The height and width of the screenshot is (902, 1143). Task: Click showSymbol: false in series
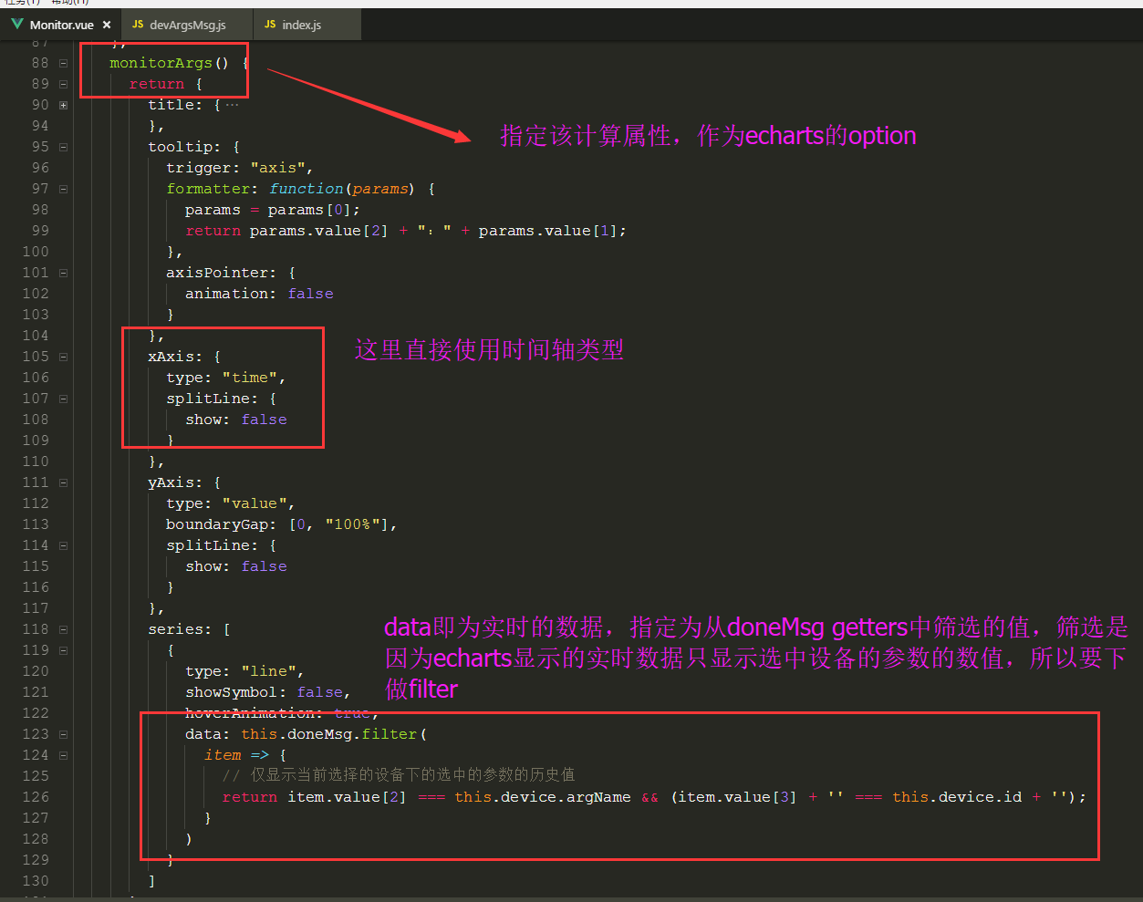tap(264, 692)
